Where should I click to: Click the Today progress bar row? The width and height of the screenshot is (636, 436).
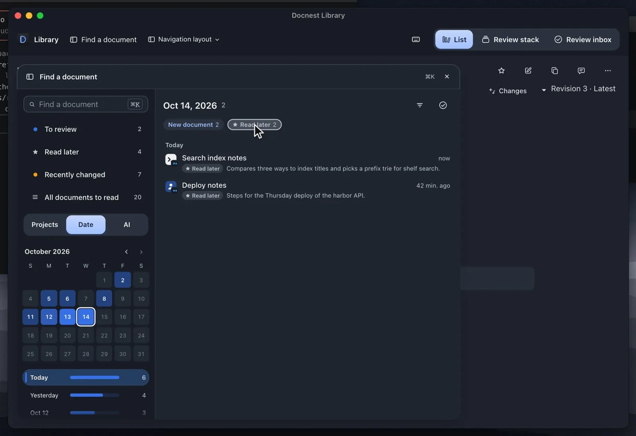[x=86, y=378]
